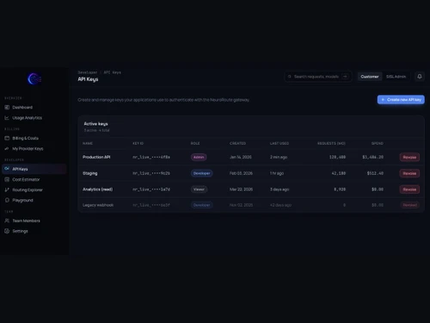The image size is (430, 323).
Task: Open the Team Members people icon
Action: 7,221
